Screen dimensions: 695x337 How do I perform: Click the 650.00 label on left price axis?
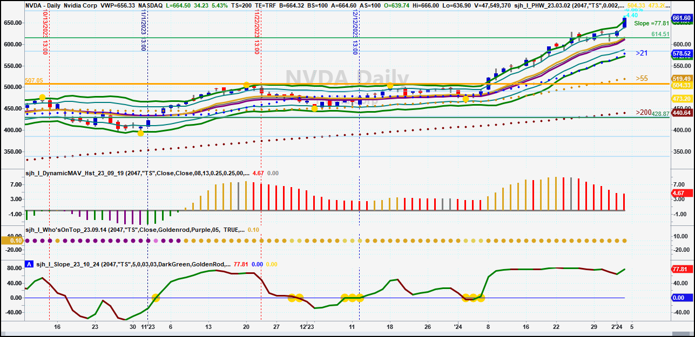pos(12,23)
